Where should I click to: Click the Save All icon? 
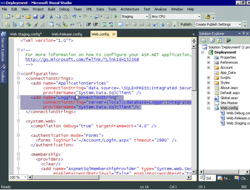42,16
